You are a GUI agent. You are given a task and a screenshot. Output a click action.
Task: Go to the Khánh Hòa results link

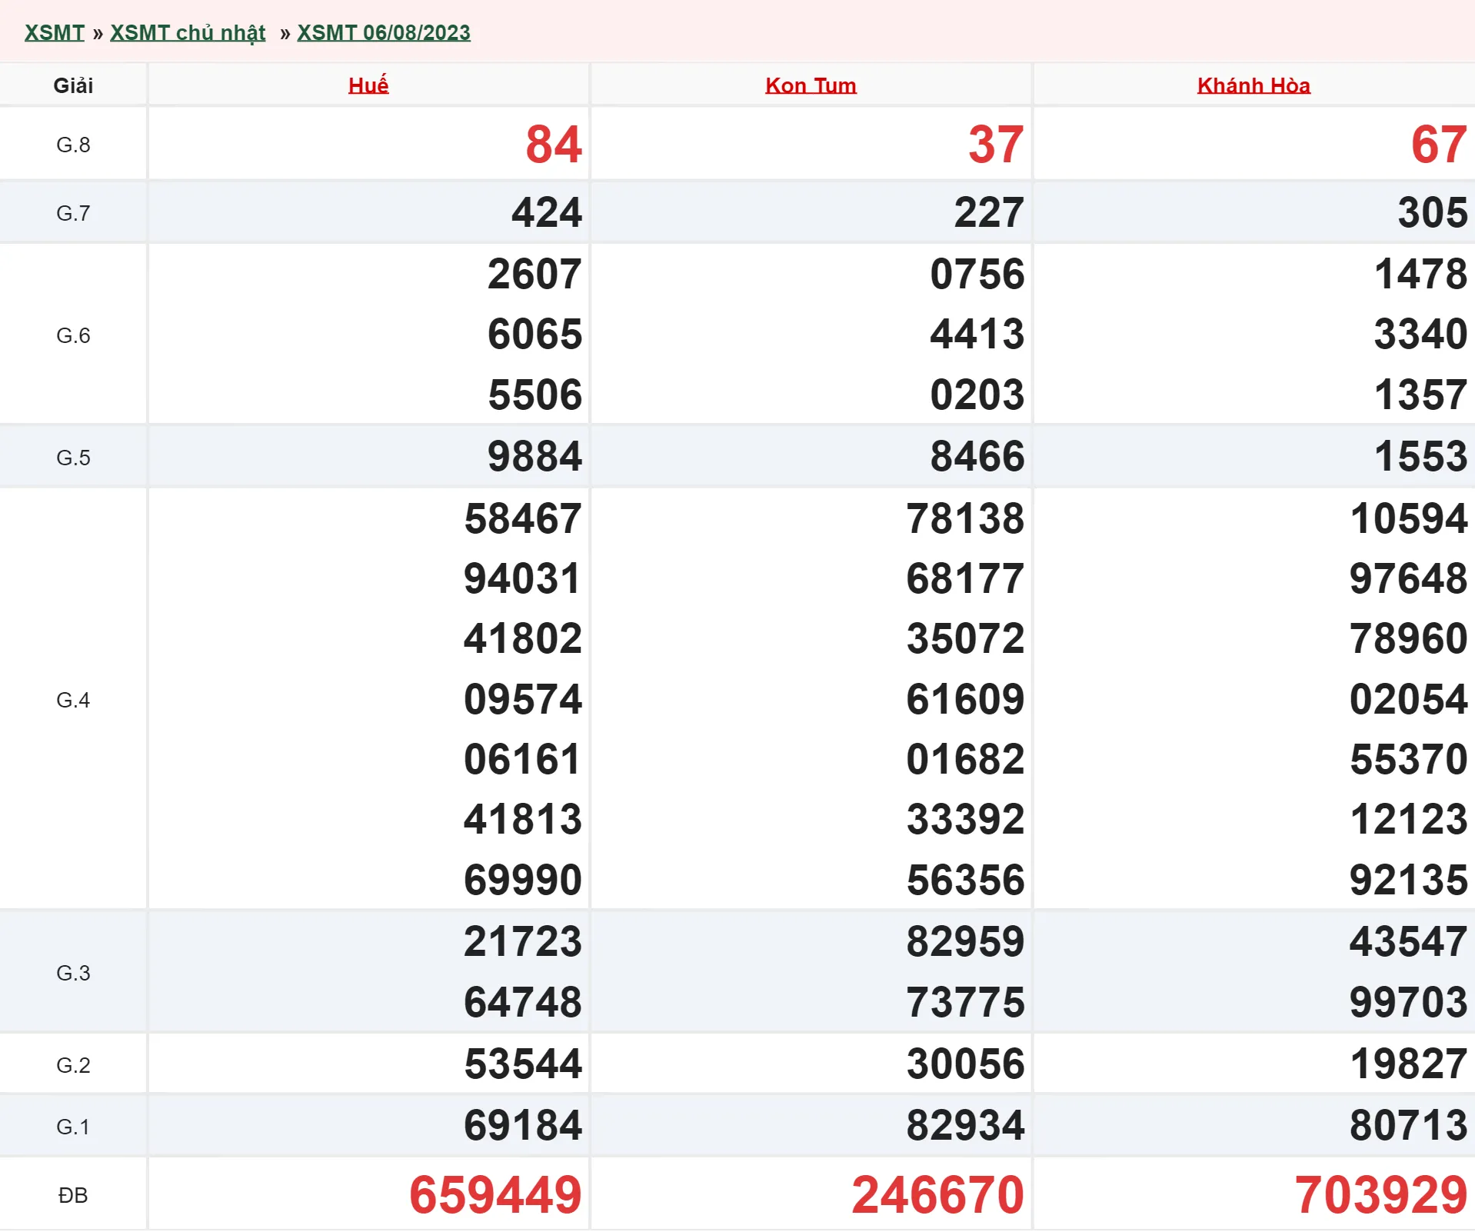[x=1253, y=85]
